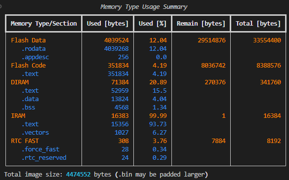Click the .rtc_reserved used value 24
The image size is (289, 180).
(125, 158)
